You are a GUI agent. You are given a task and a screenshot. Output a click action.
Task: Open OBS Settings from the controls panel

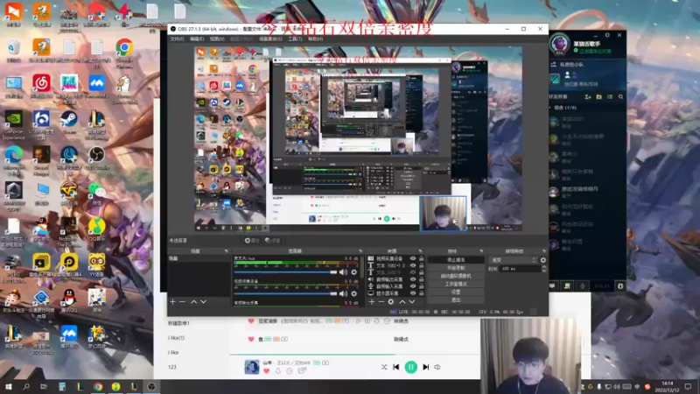456,292
